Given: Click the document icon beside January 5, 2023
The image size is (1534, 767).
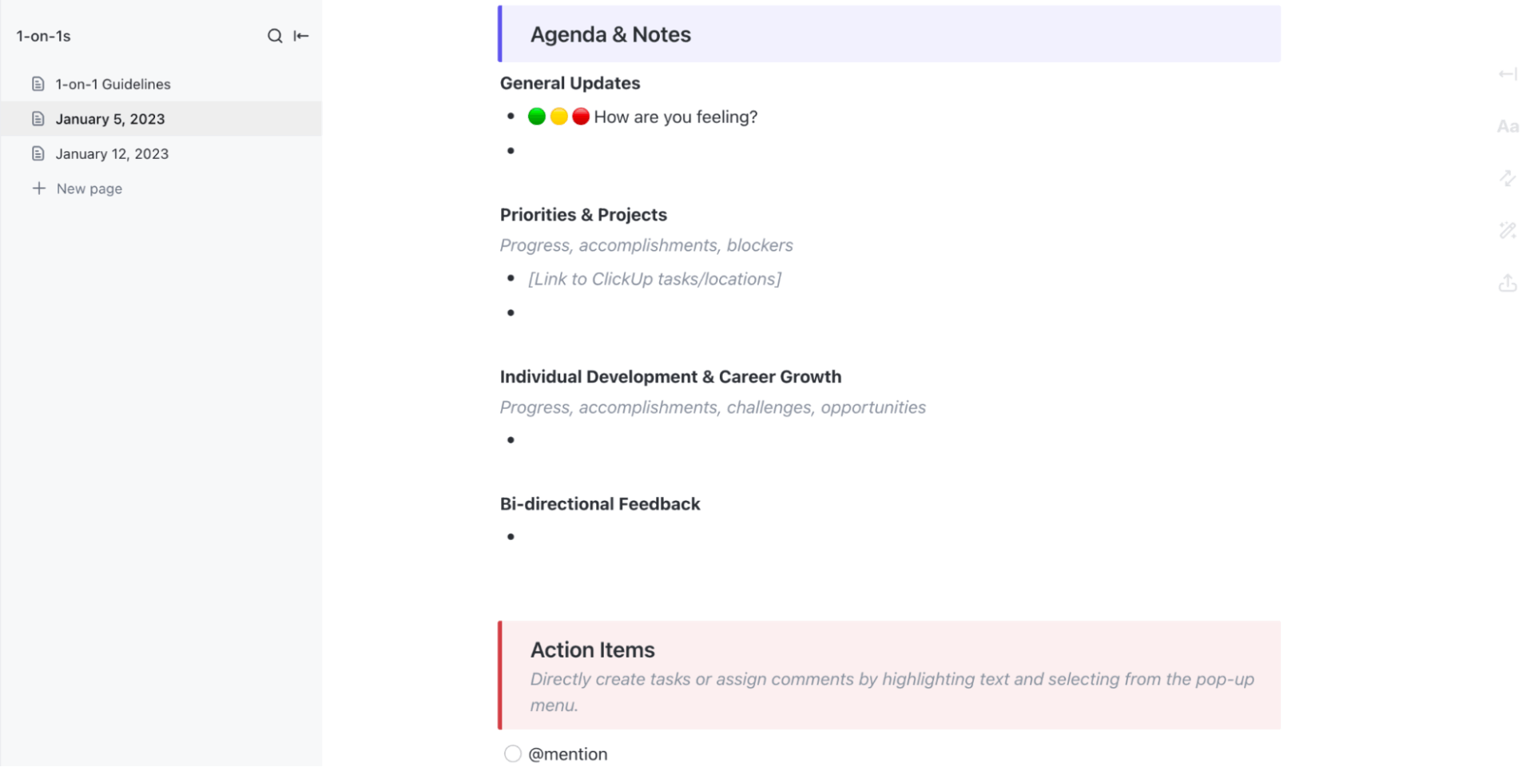Looking at the screenshot, I should point(38,118).
